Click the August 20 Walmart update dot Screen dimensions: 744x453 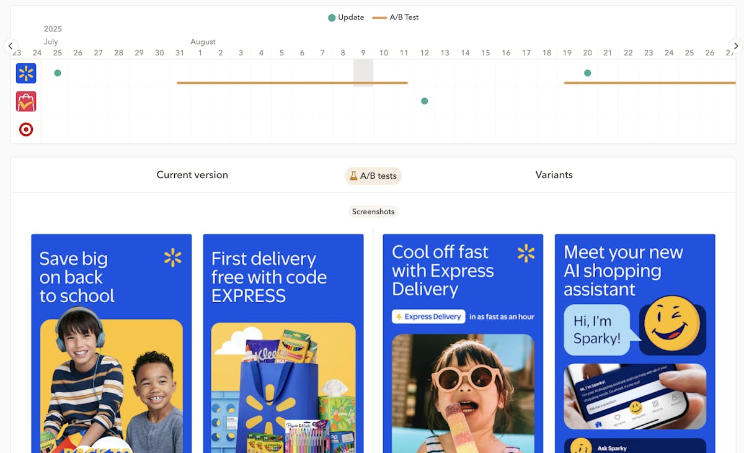point(588,73)
